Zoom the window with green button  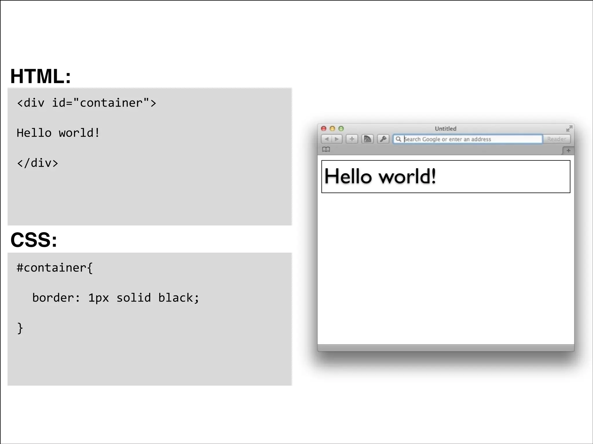click(x=341, y=128)
